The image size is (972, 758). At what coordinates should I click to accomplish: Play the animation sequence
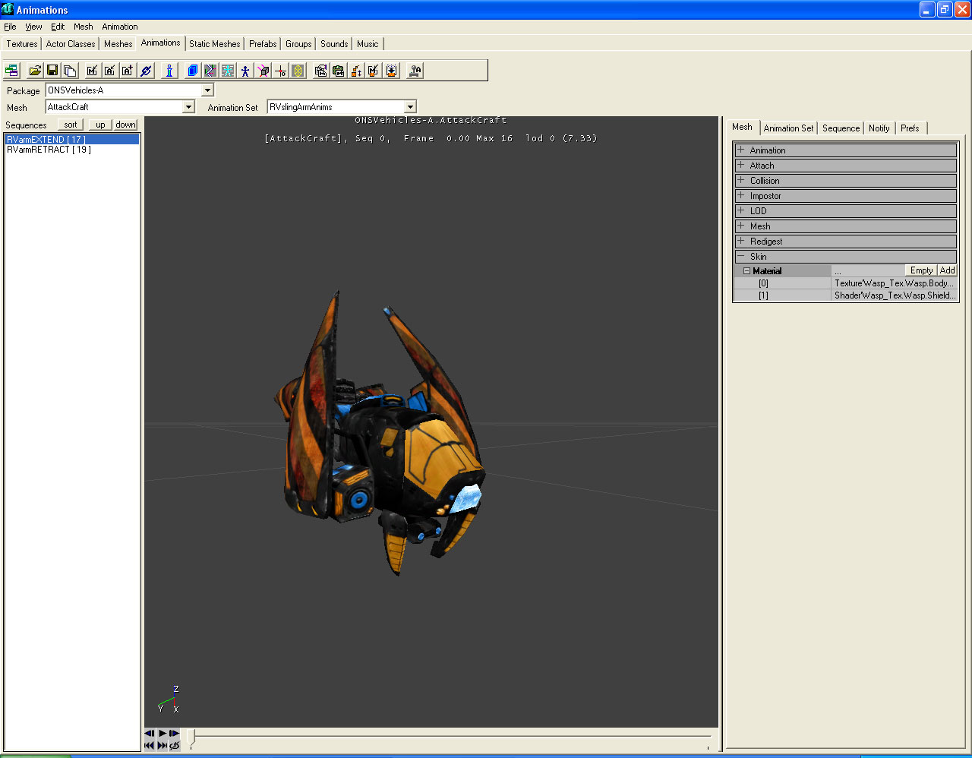pyautogui.click(x=163, y=733)
